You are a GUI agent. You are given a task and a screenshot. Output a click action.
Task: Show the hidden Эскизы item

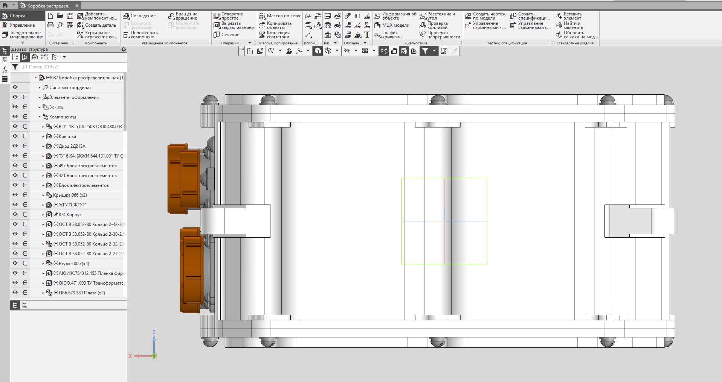point(15,107)
